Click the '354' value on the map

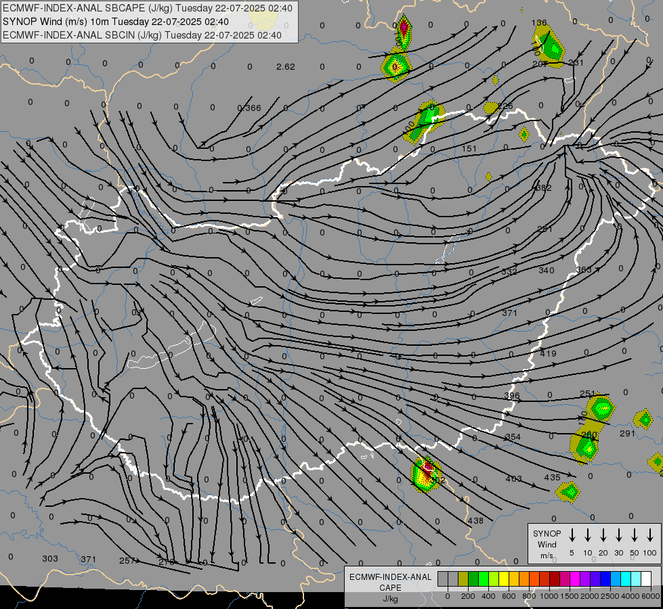(x=513, y=436)
